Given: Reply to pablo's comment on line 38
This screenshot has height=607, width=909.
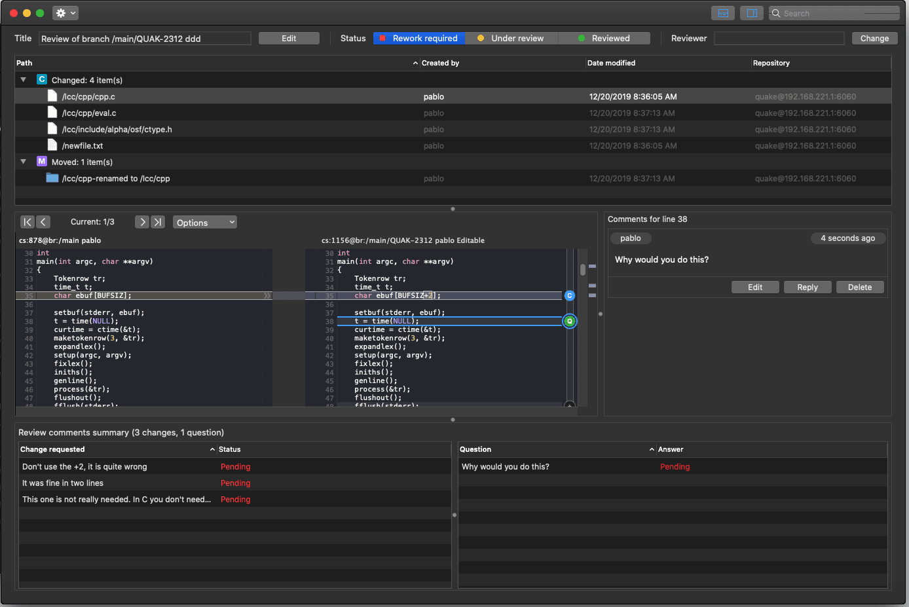Looking at the screenshot, I should 807,287.
